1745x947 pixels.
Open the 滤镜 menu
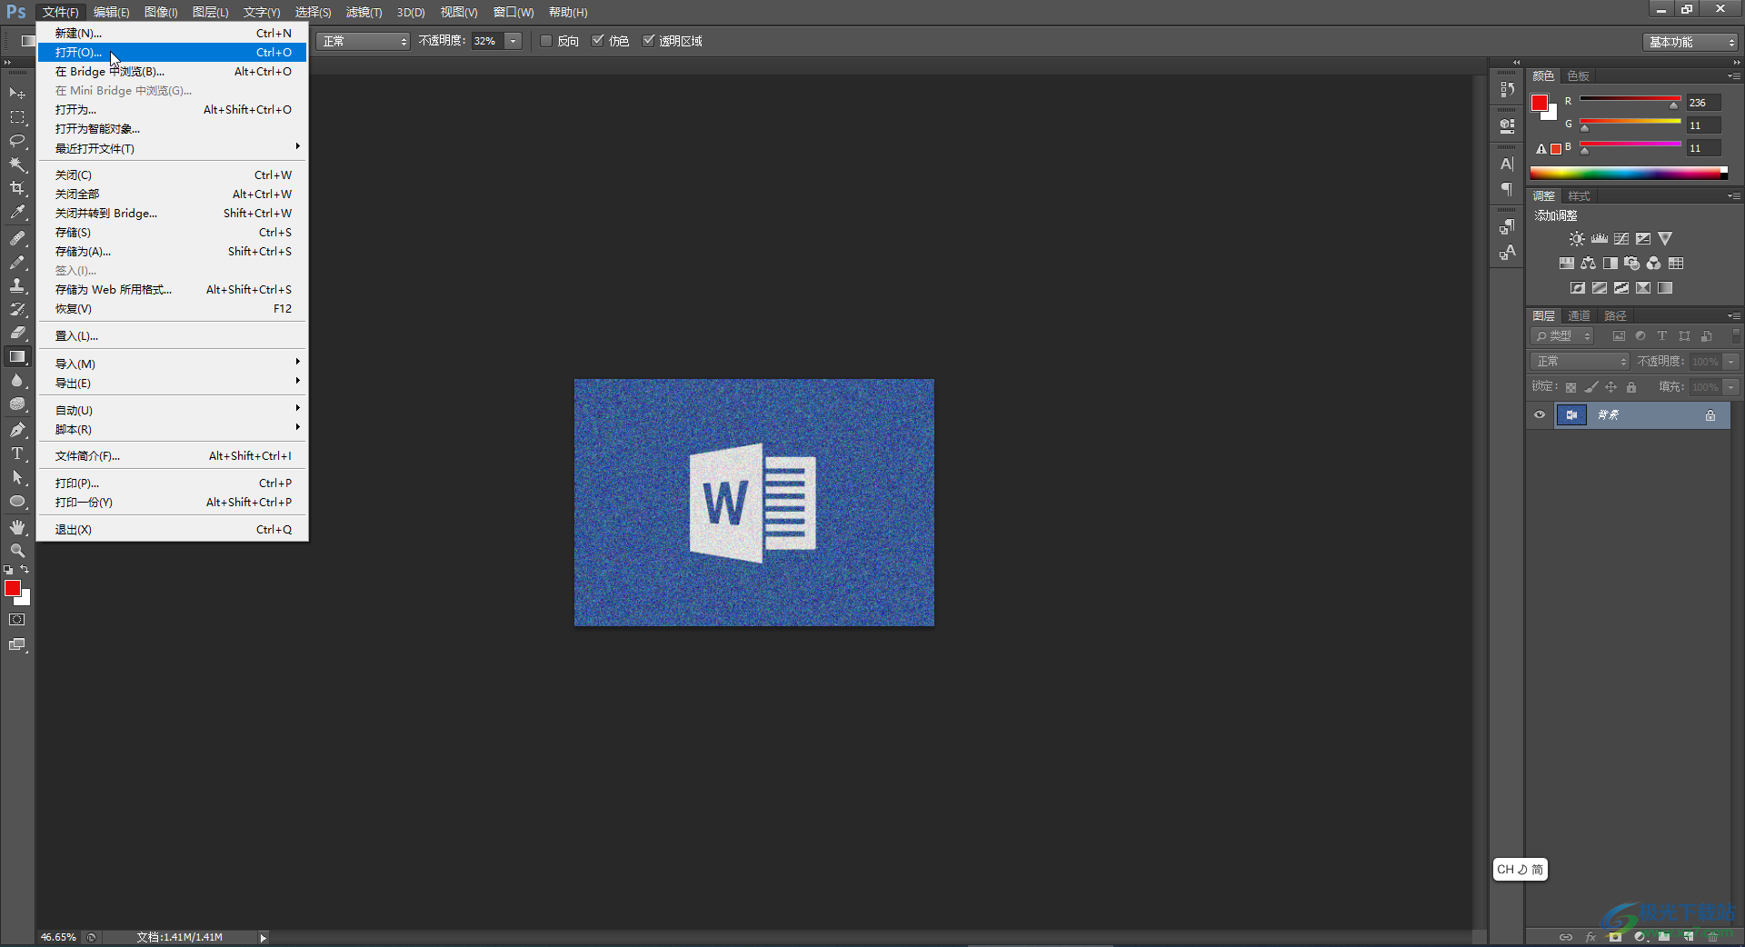click(364, 12)
